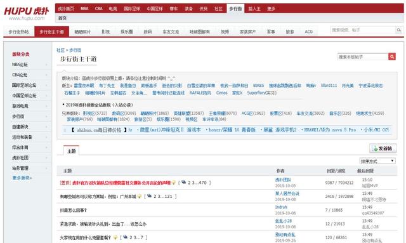This screenshot has width=406, height=243.
Task: Open the 影视 sub-navigation tab
Action: [106, 32]
